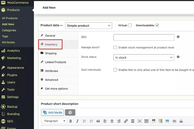Screen dimensions: 194x129
Task: Click the insert link icon
Action: 126,121
